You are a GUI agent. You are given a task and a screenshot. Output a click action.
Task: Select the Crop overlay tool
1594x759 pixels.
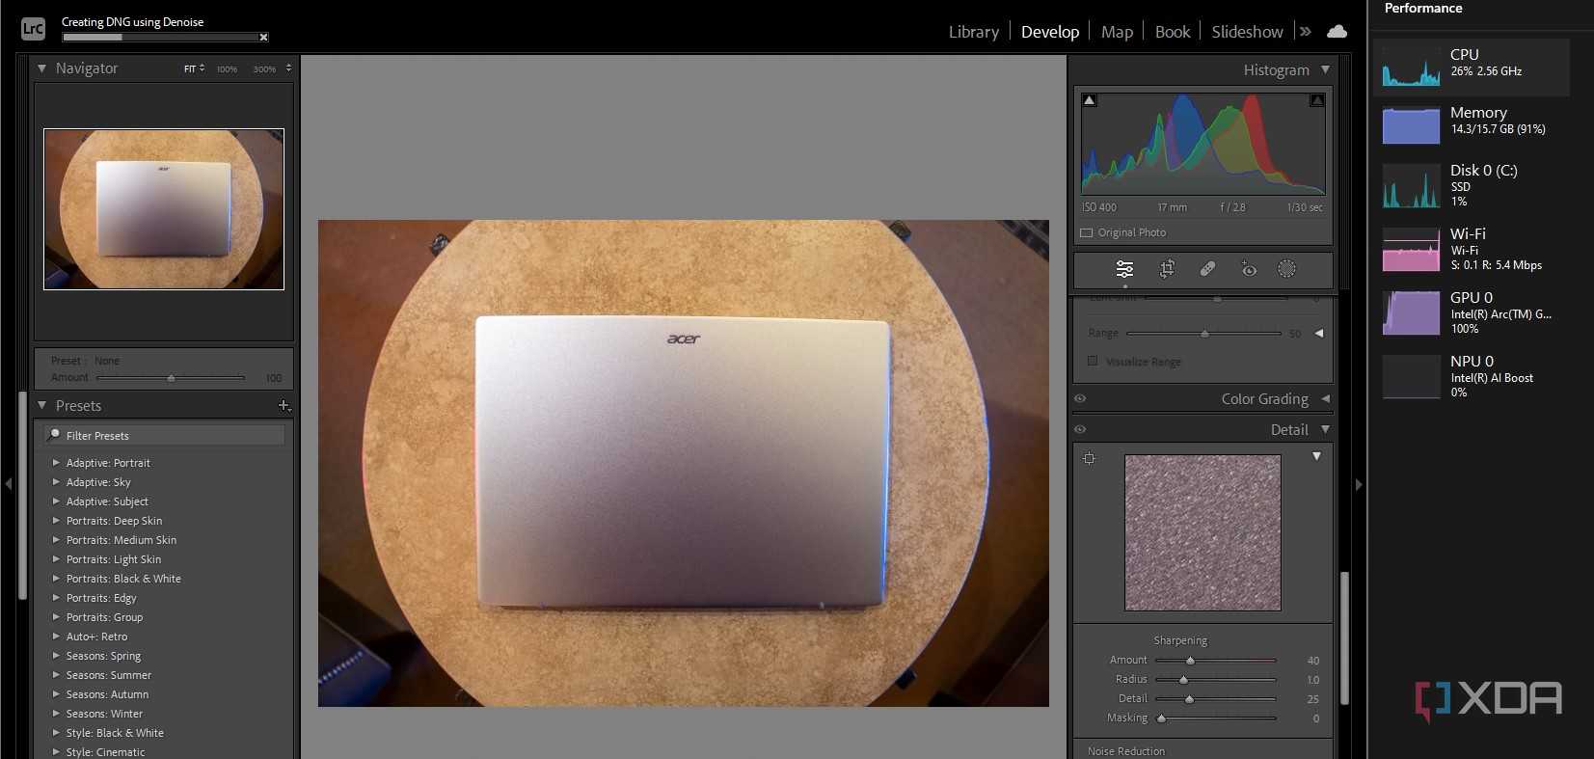pyautogui.click(x=1167, y=269)
